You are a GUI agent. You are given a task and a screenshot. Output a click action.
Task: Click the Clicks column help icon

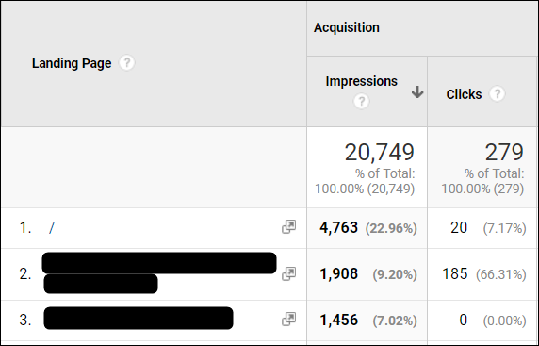coord(497,94)
